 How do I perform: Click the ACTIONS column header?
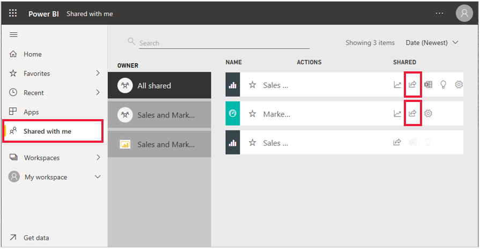click(x=309, y=62)
